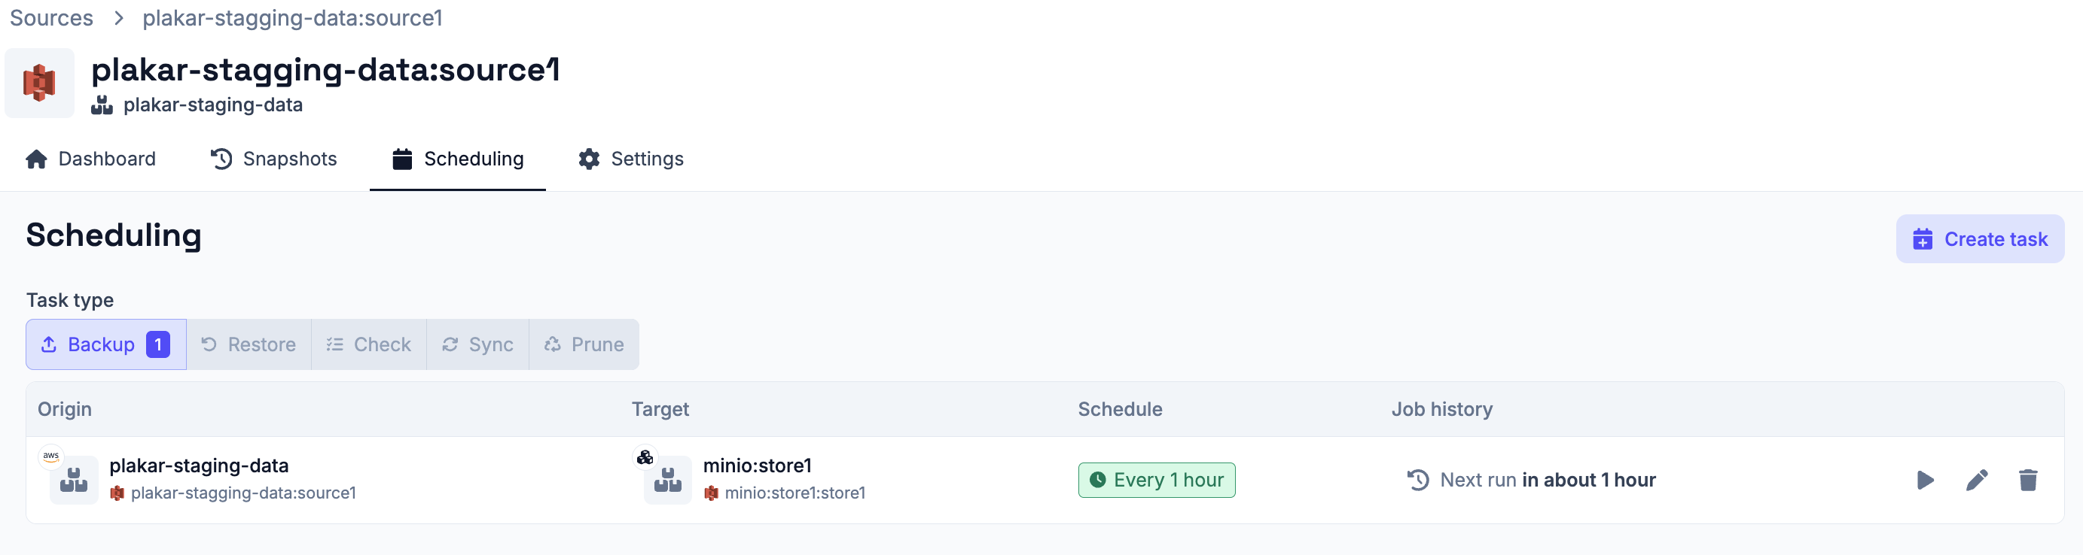Select the Check task type filter

click(x=369, y=345)
